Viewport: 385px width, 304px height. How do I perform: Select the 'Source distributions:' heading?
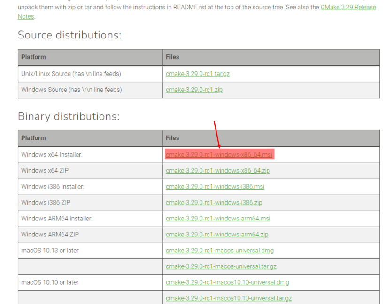(x=69, y=35)
